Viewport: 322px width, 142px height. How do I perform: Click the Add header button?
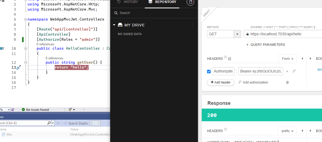221,82
